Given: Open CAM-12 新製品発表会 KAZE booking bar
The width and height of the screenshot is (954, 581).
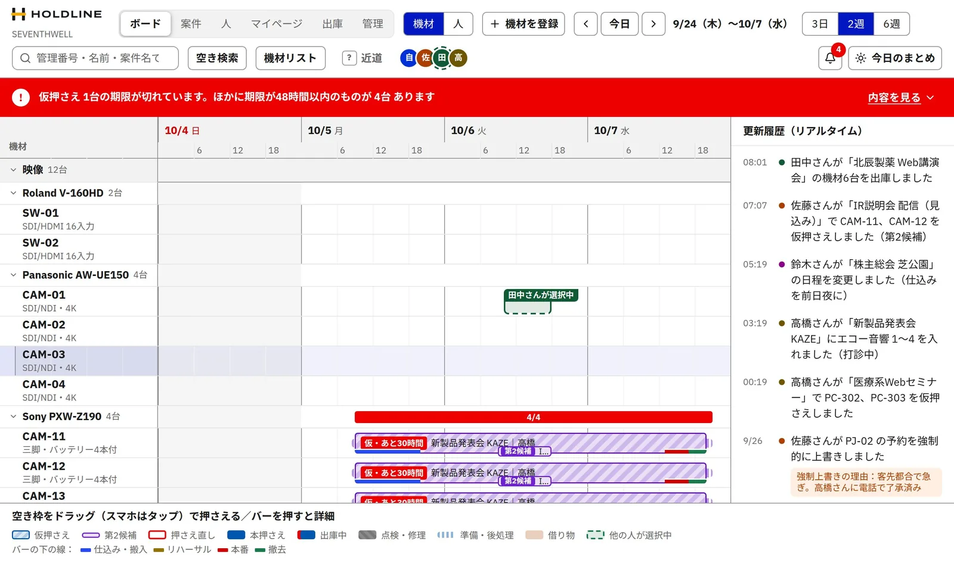Looking at the screenshot, I should click(531, 473).
